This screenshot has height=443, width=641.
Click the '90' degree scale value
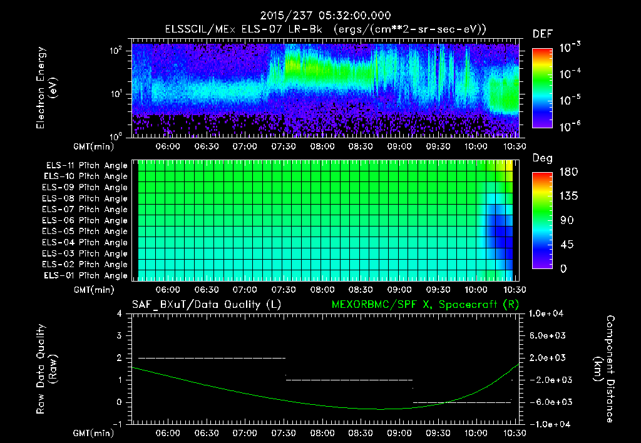click(567, 220)
